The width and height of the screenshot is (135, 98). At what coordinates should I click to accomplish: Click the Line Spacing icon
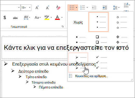point(115,7)
